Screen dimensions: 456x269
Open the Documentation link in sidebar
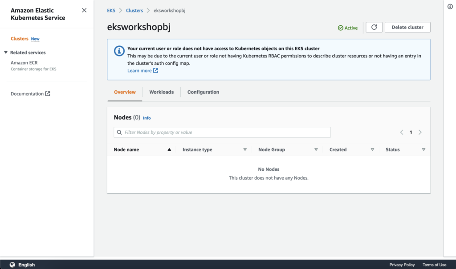(x=27, y=93)
